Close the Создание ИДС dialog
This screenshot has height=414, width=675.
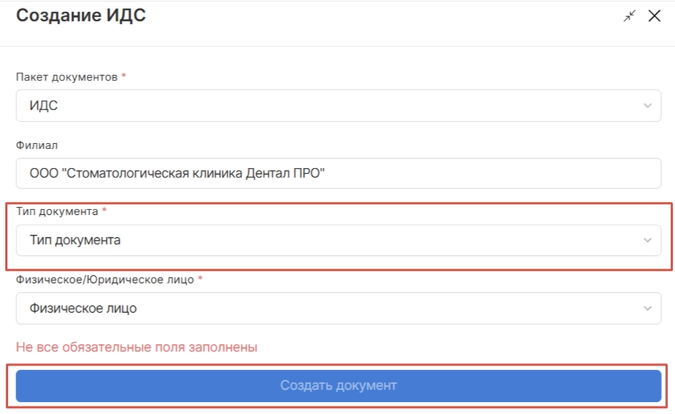click(x=654, y=16)
